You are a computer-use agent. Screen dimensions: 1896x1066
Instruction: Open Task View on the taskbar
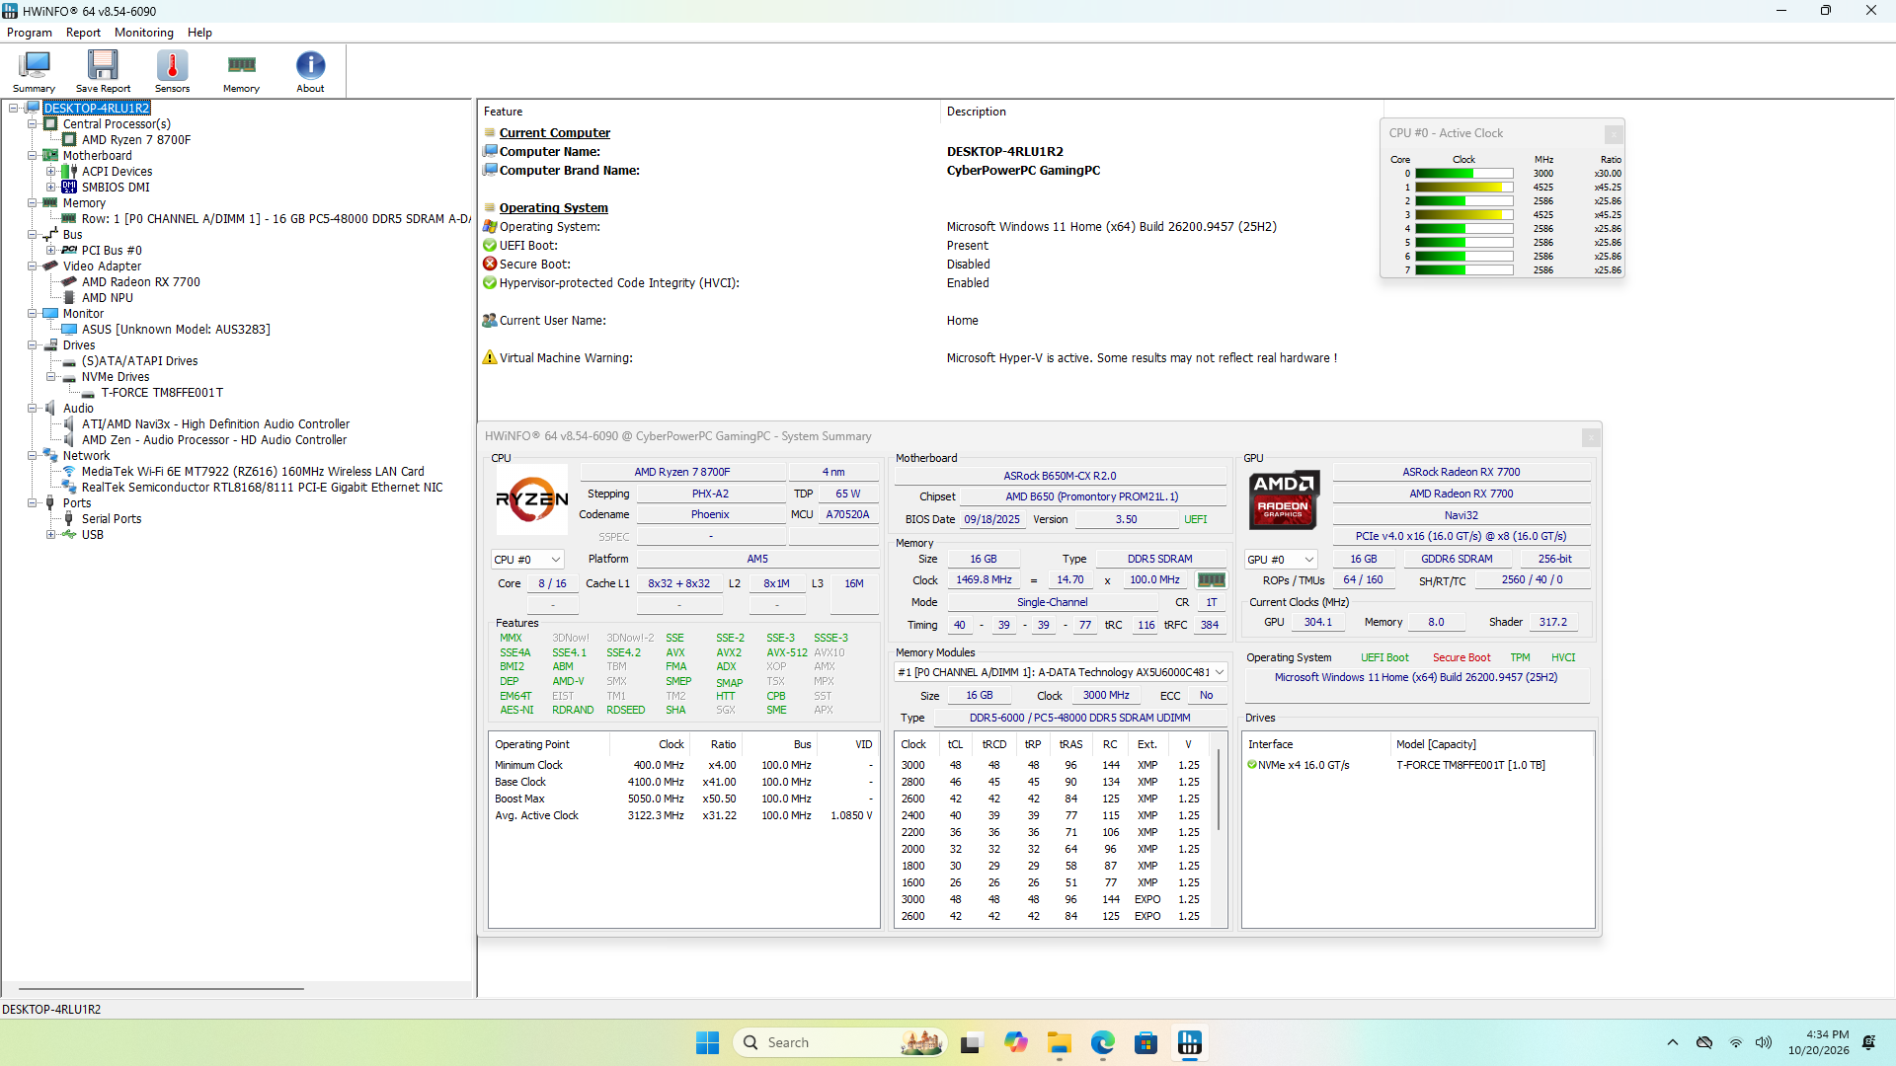971,1042
